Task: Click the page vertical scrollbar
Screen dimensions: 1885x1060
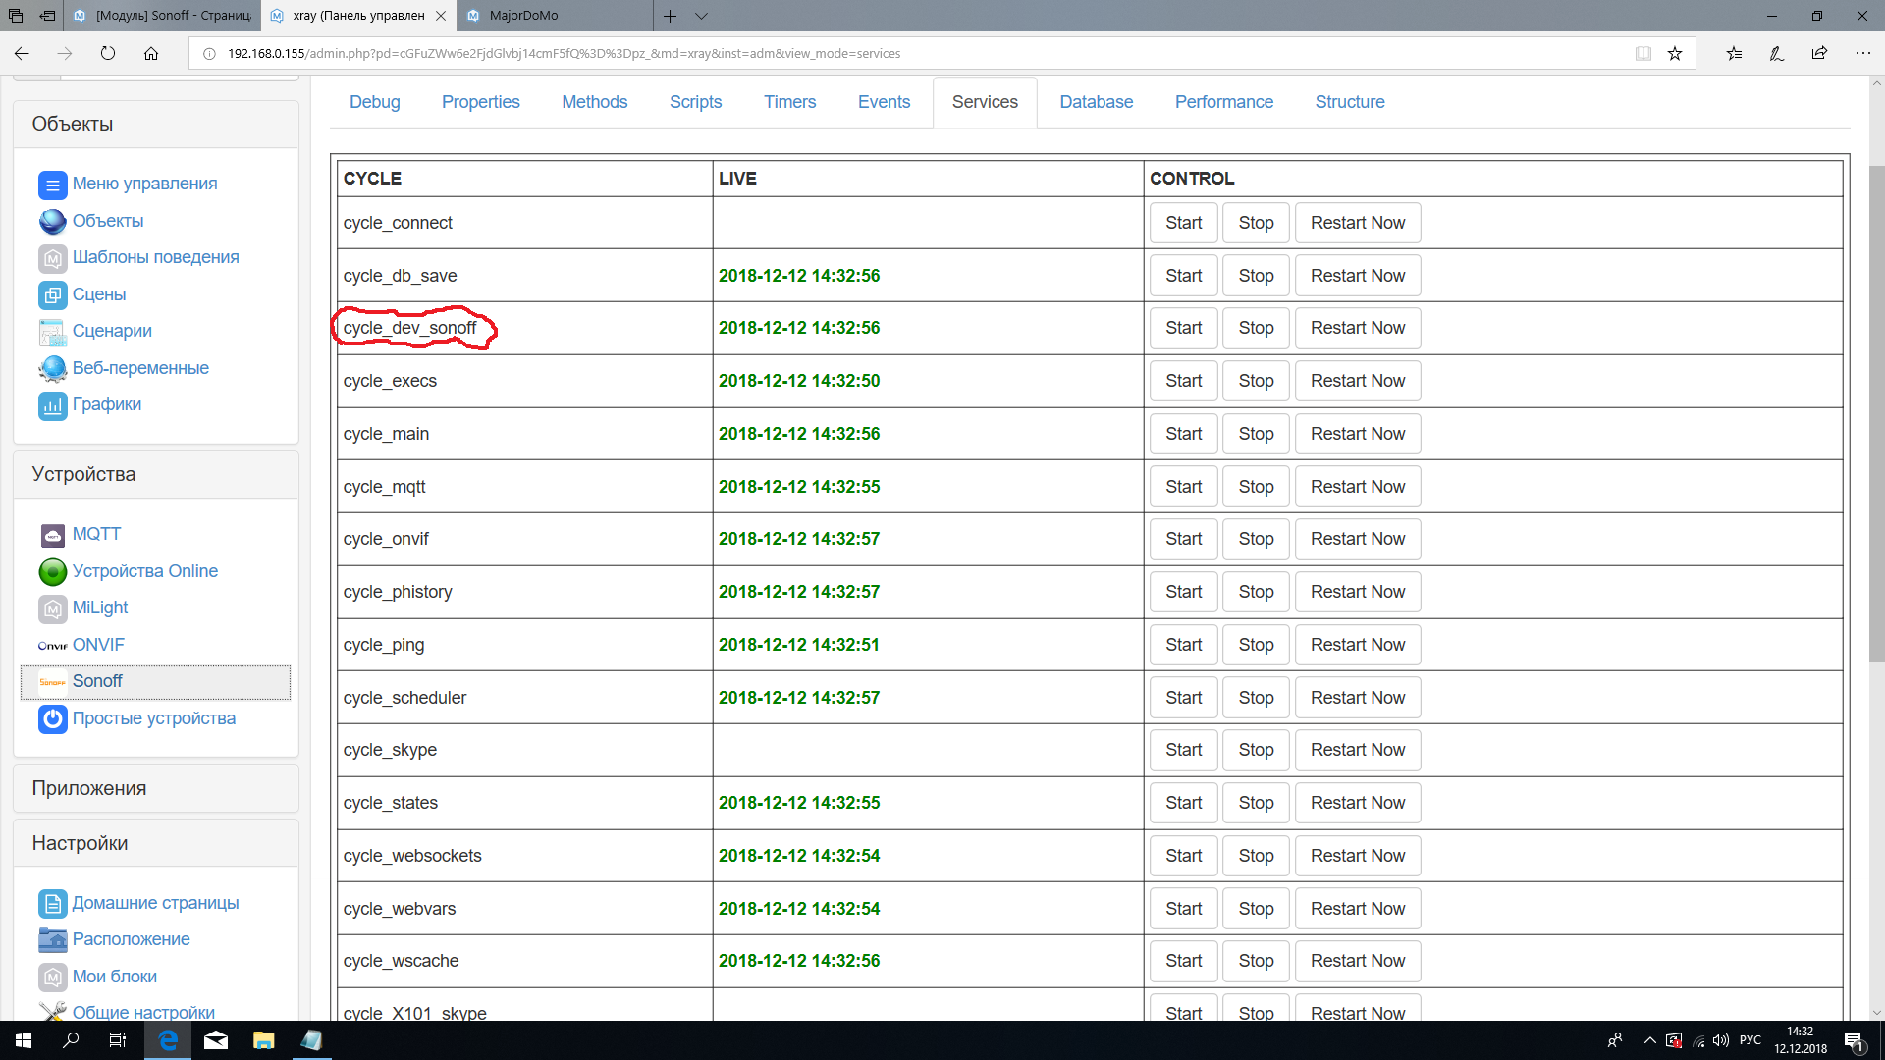Action: pos(1876,412)
